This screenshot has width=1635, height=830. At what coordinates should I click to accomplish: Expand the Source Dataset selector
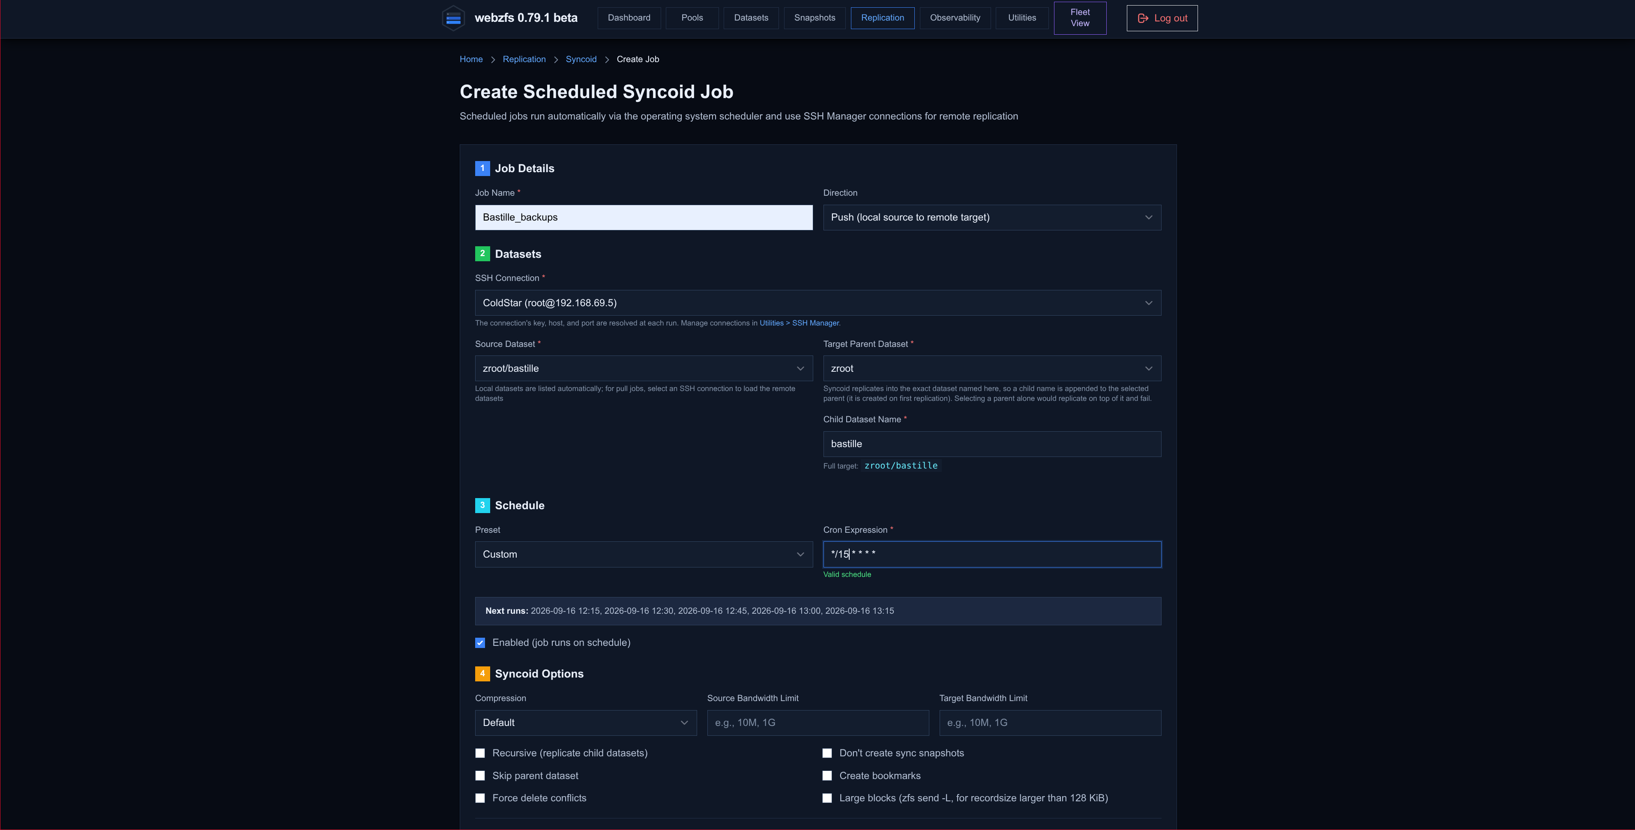pos(644,369)
